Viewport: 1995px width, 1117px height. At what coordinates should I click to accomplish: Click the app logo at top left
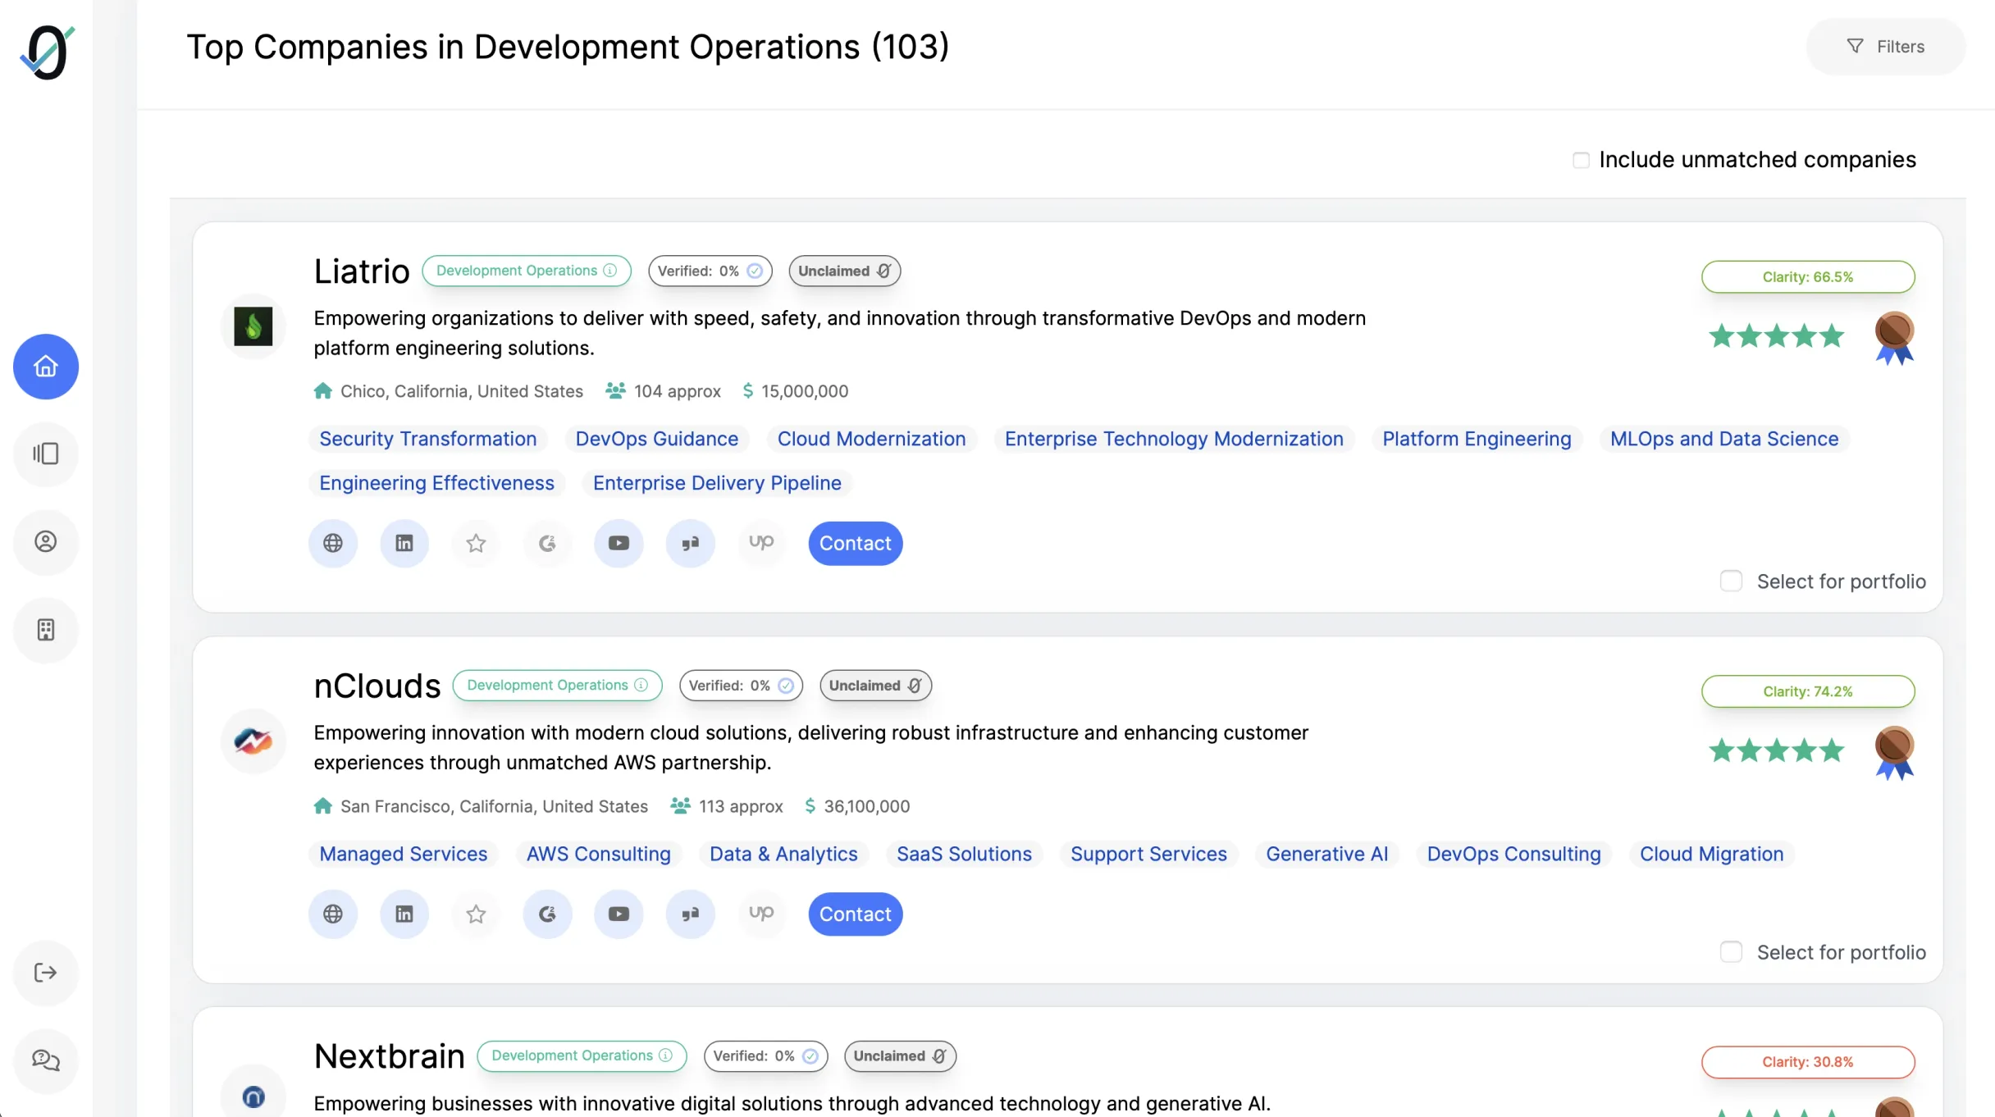click(47, 52)
